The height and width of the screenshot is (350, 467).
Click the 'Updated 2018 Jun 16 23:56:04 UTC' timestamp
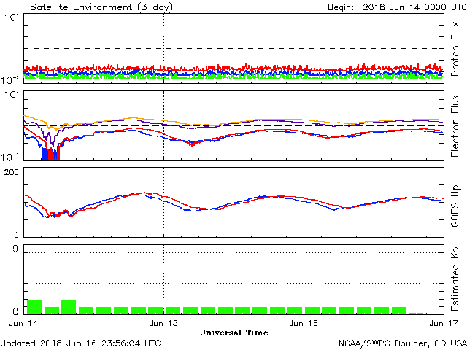tap(80, 343)
